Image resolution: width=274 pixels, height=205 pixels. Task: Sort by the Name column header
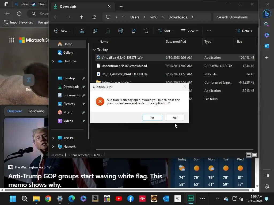(x=104, y=41)
